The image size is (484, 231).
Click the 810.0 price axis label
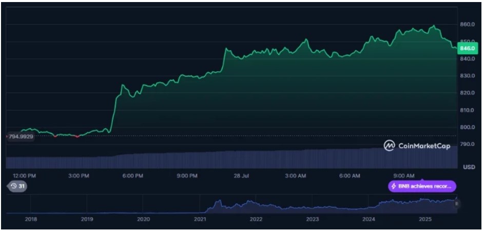[467, 110]
